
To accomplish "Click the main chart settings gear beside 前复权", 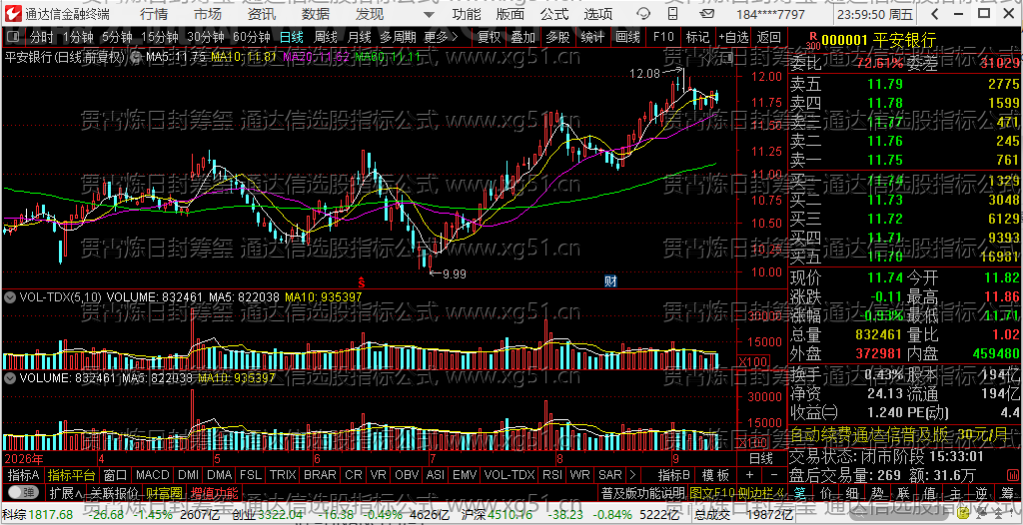I will pyautogui.click(x=136, y=57).
